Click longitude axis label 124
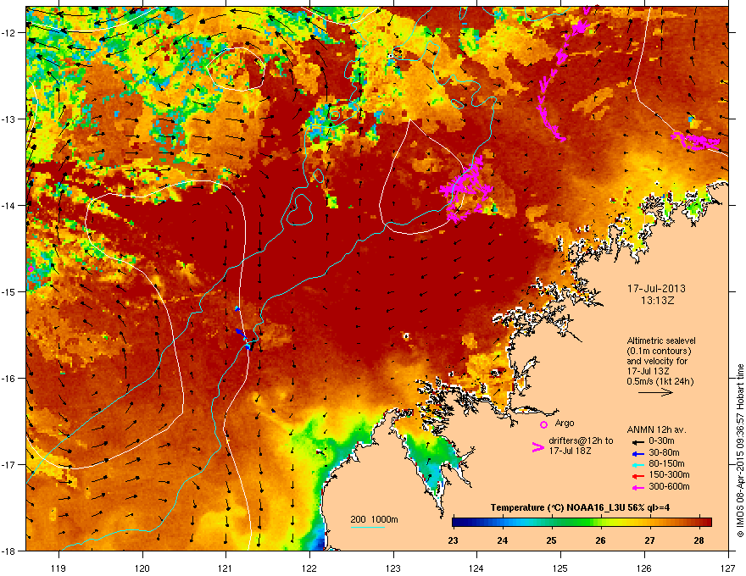 point(476,568)
